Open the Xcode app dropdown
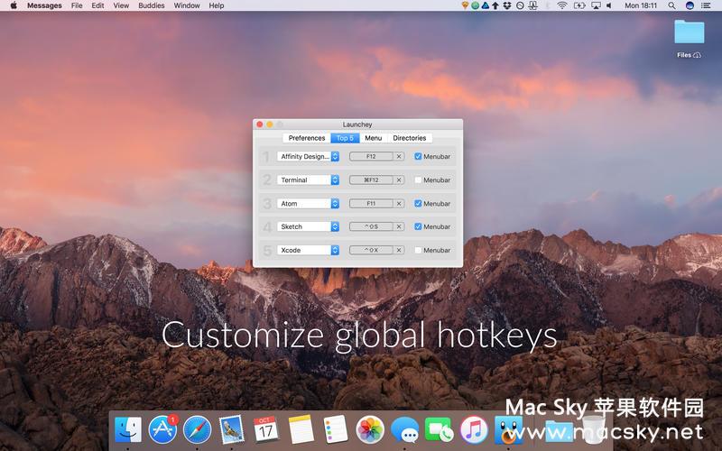This screenshot has height=451, width=722. point(308,250)
